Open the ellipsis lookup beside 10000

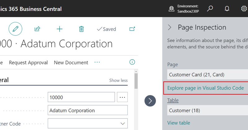click(x=122, y=97)
